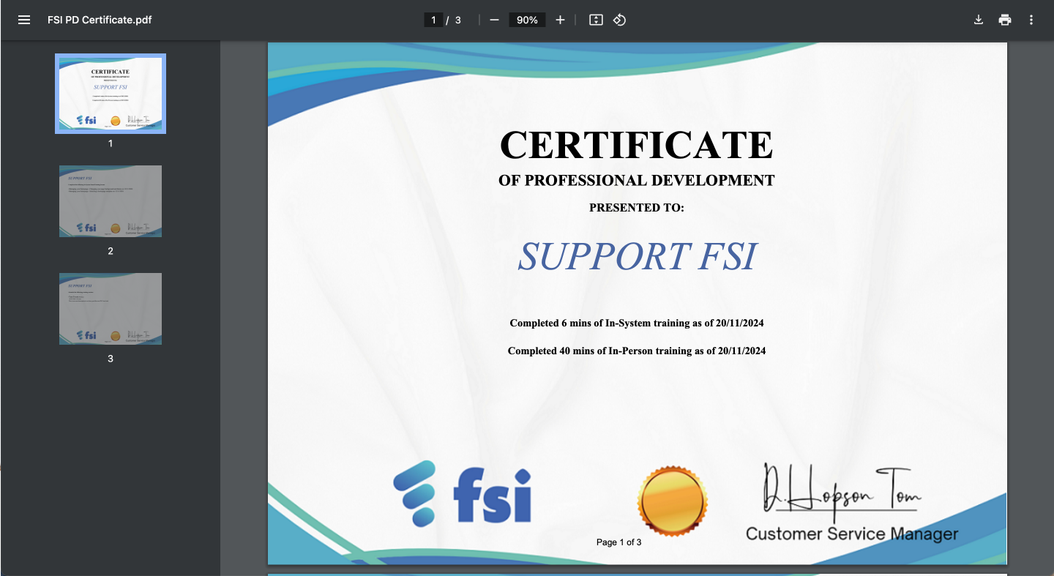
Task: Click the page number input field
Action: click(433, 20)
